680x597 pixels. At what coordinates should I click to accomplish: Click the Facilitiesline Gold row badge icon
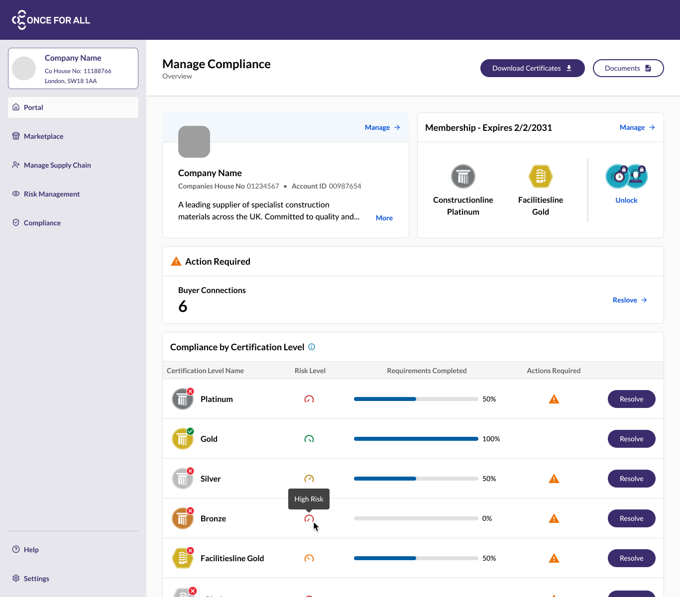point(183,558)
